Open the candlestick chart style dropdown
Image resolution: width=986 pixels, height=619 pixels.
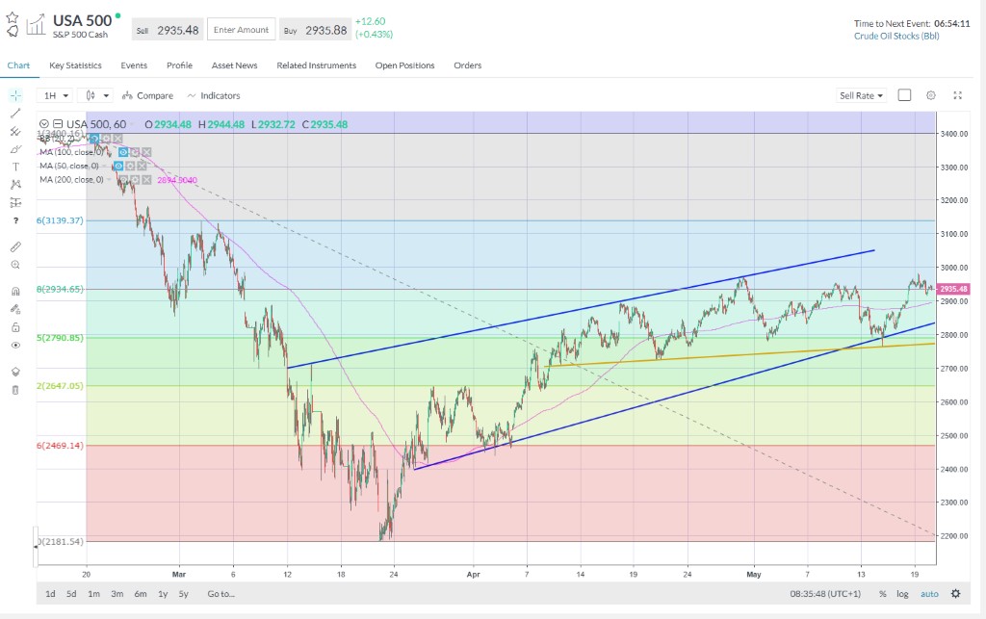click(x=95, y=95)
